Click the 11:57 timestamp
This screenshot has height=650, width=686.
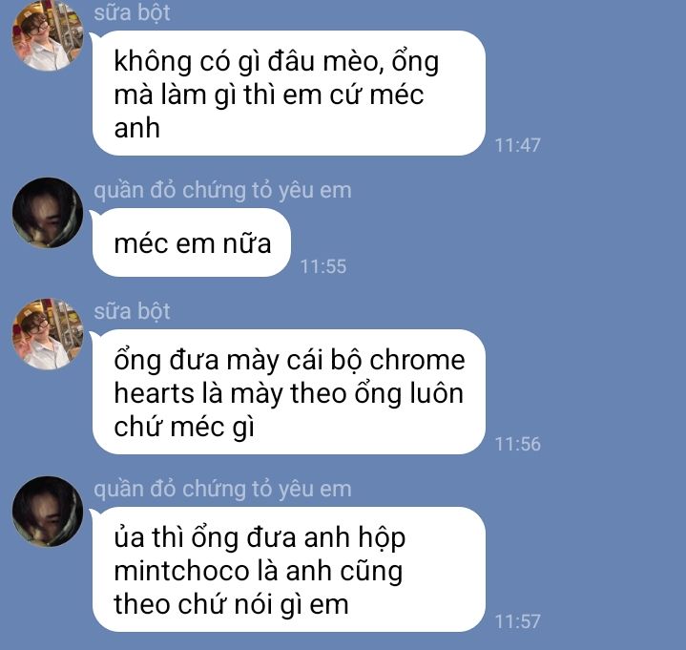517,621
